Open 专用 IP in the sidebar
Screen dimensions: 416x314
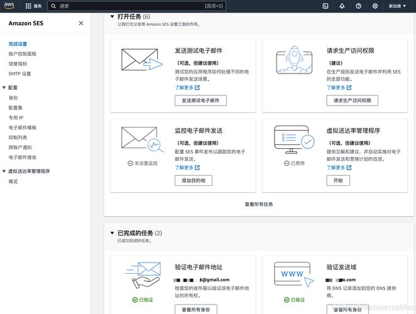[x=16, y=117]
